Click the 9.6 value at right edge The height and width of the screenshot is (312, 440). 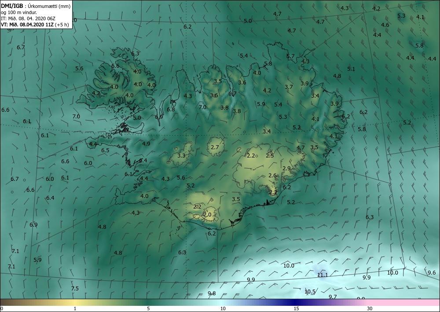(x=432, y=273)
